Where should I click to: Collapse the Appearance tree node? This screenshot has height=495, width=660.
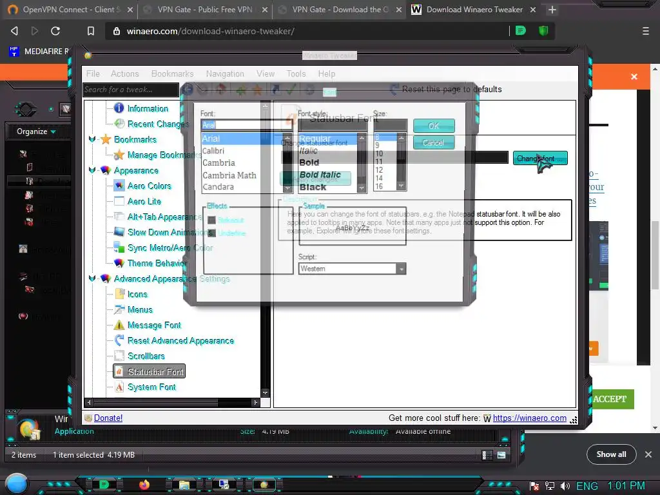[x=92, y=170]
